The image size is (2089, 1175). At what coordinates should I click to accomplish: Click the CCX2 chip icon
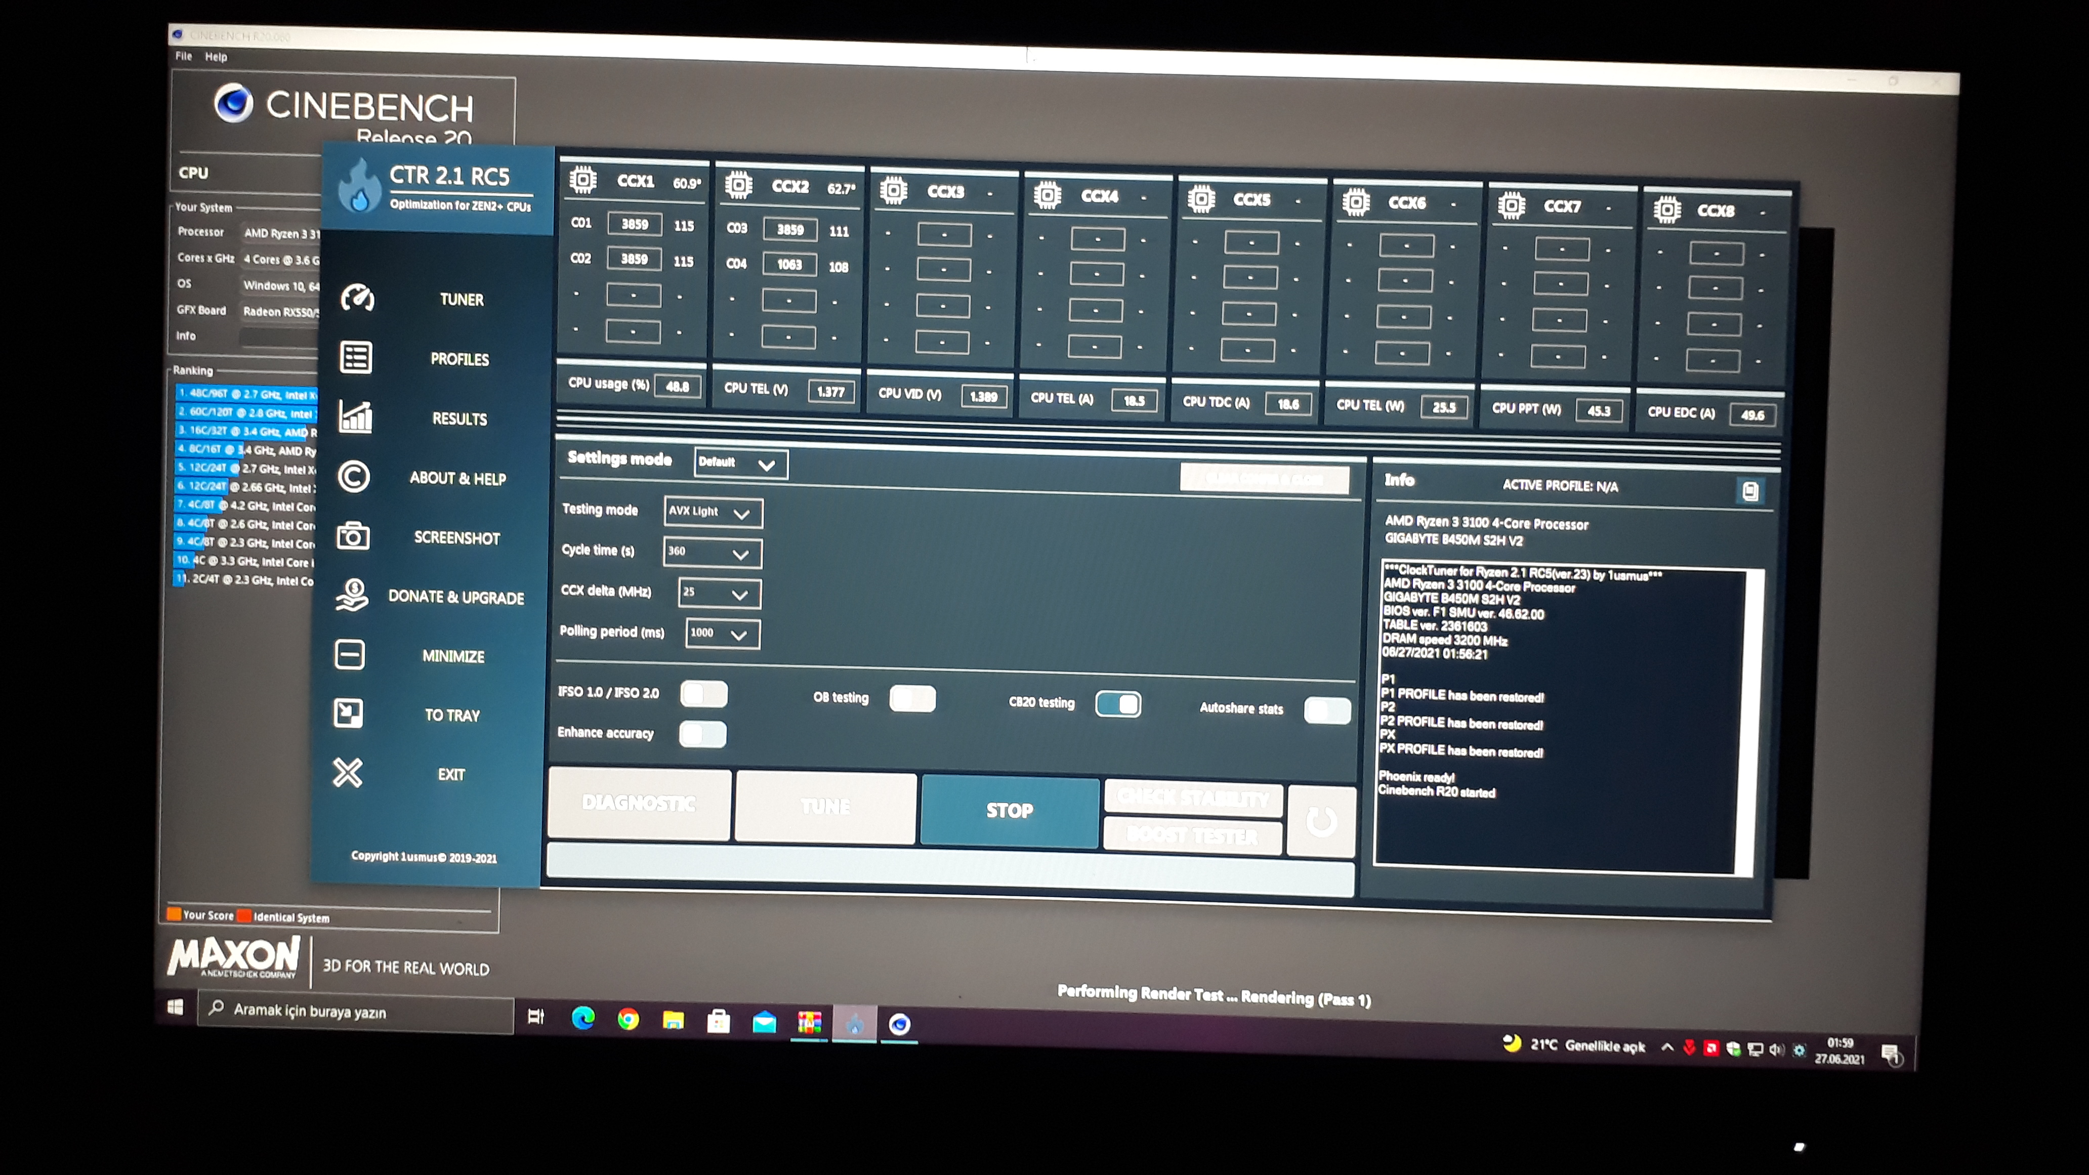click(x=738, y=185)
